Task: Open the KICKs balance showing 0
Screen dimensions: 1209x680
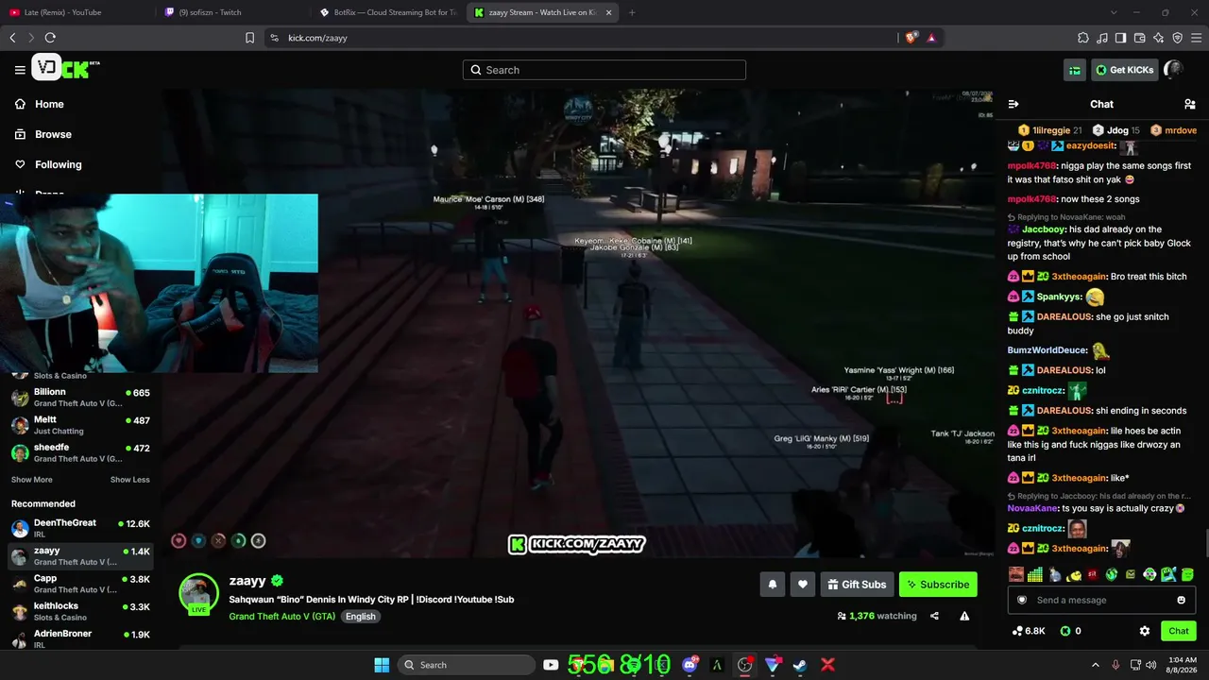Action: [1070, 631]
